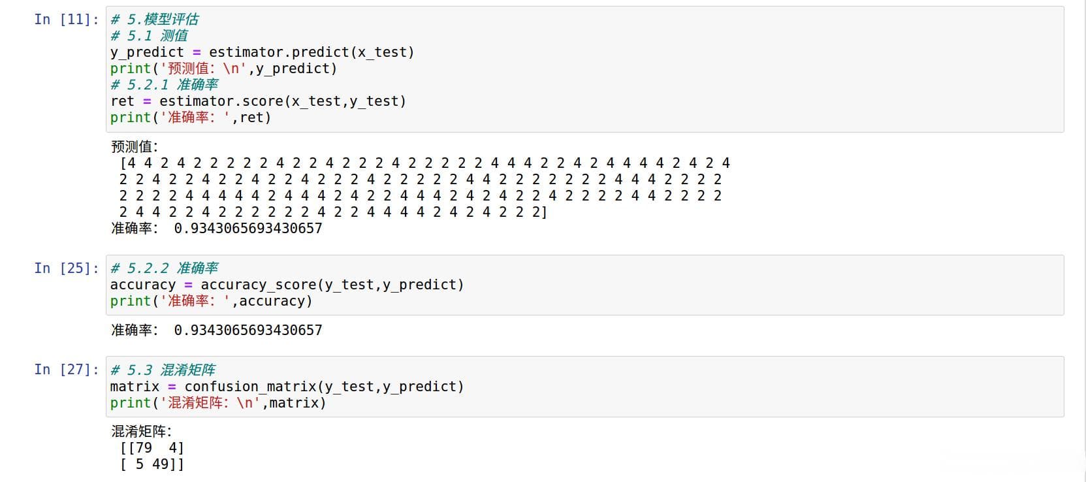
Task: Click print('预测值: \n',y_predict) line
Action: tap(223, 69)
